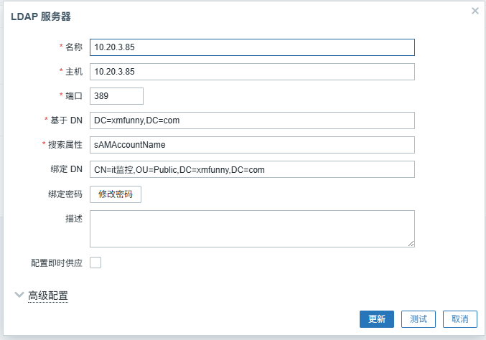Click the 描述 textarea resize handle
Viewport: 486px width, 340px height.
coord(411,244)
